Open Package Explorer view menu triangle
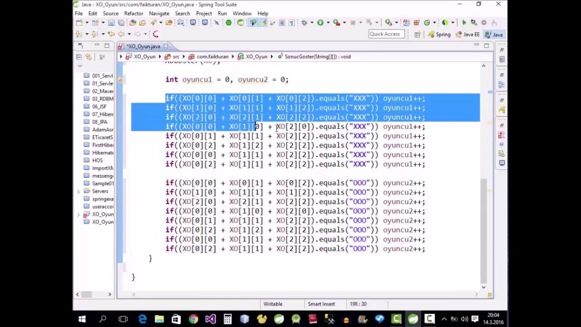581x327 pixels. [x=80, y=66]
